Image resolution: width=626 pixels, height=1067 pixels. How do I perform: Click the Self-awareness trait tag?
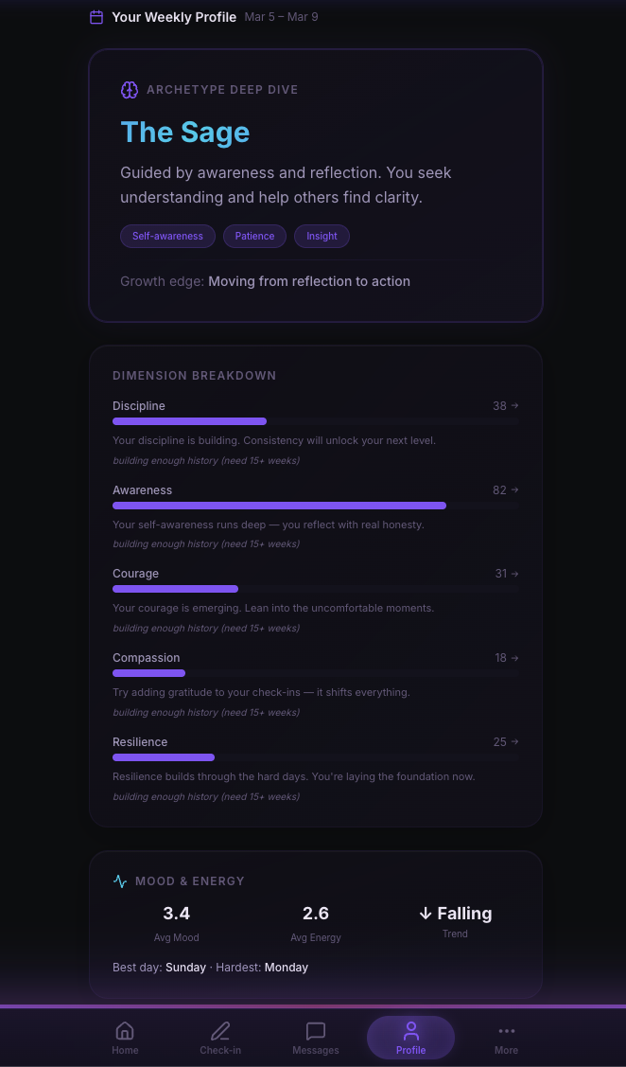pyautogui.click(x=167, y=236)
